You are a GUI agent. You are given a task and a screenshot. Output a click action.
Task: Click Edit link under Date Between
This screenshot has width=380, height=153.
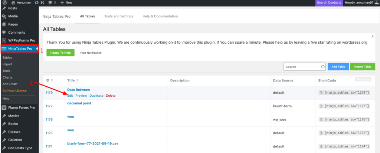tap(70, 96)
